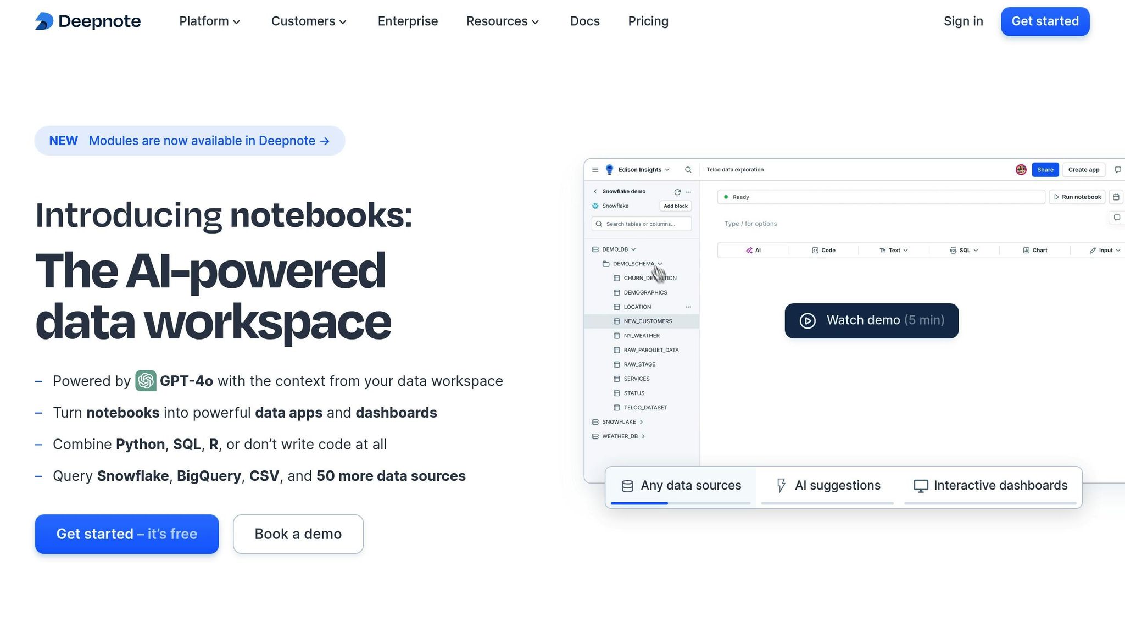
Task: Open the Modules announcement banner
Action: (190, 141)
